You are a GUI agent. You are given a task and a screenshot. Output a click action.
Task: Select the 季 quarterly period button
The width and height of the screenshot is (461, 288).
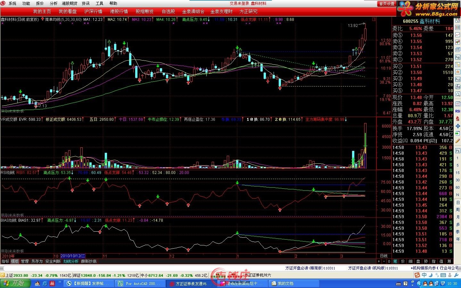pyautogui.click(x=457, y=232)
